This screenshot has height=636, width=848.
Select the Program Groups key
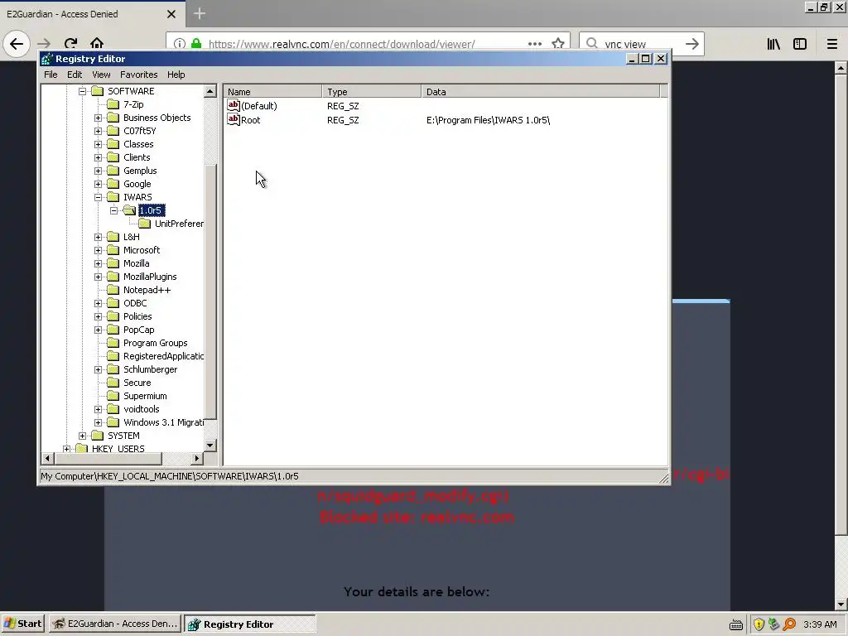(x=155, y=343)
